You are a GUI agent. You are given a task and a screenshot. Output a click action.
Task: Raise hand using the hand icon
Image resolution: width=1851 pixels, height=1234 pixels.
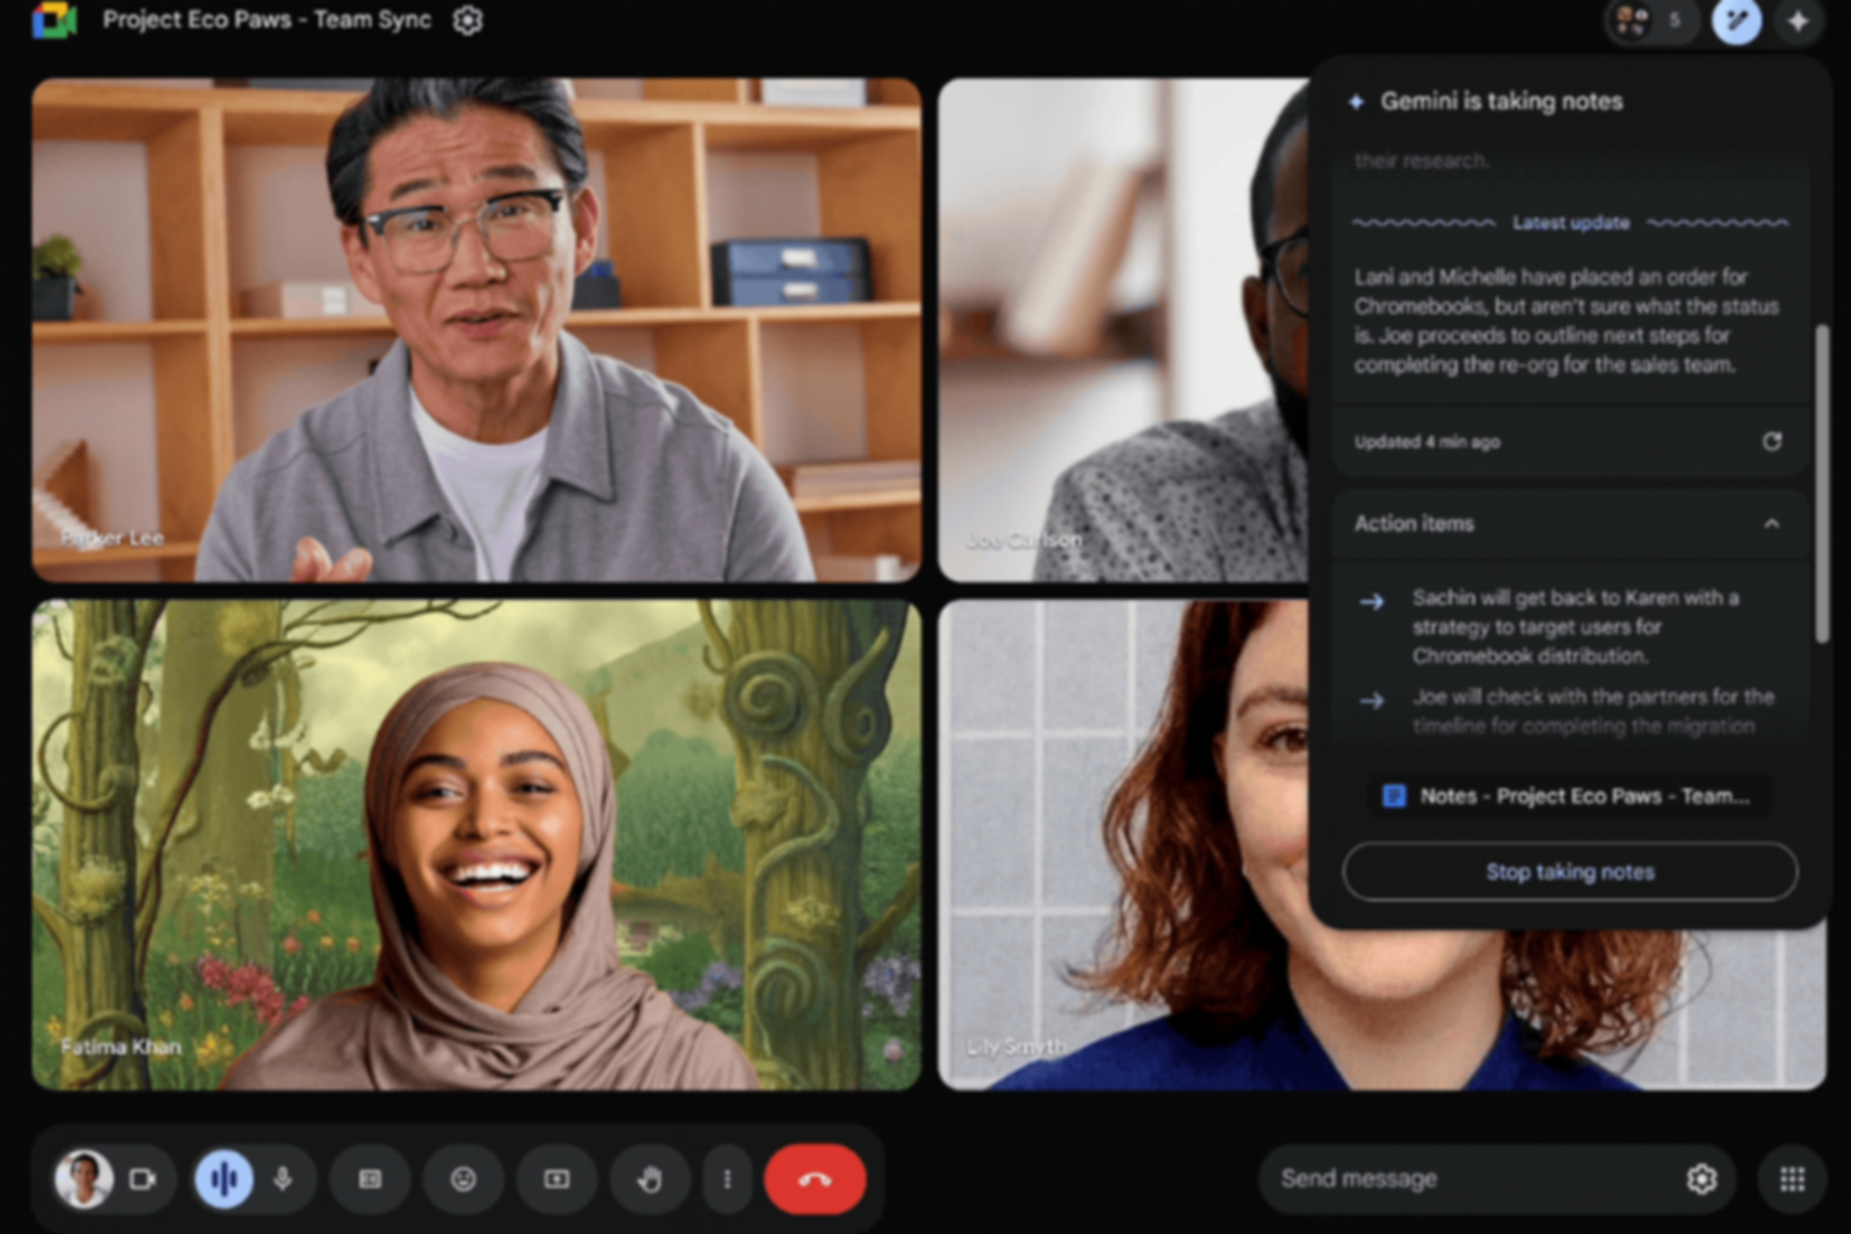click(x=650, y=1179)
